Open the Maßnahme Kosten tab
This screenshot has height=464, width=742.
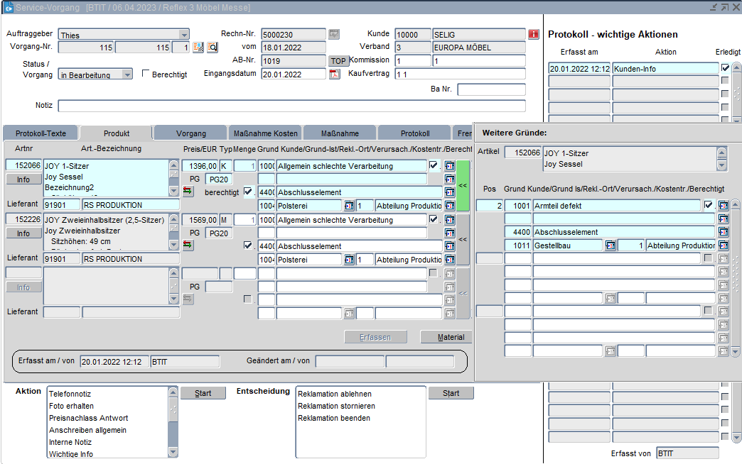(x=265, y=133)
